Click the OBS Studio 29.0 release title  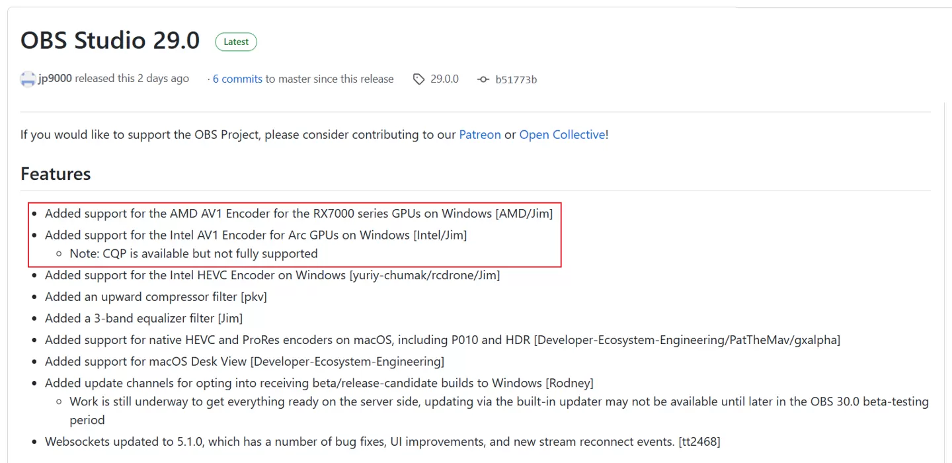click(110, 40)
